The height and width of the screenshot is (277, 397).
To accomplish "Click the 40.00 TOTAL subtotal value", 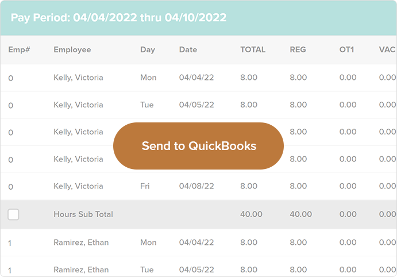I will (x=251, y=214).
